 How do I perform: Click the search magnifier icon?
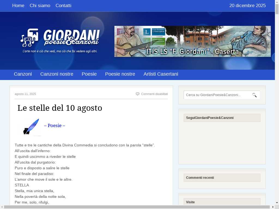(254, 95)
